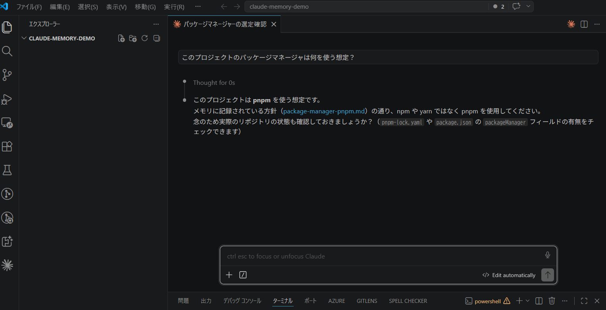Open the Explorer view in activity bar
The width and height of the screenshot is (606, 310).
click(7, 27)
